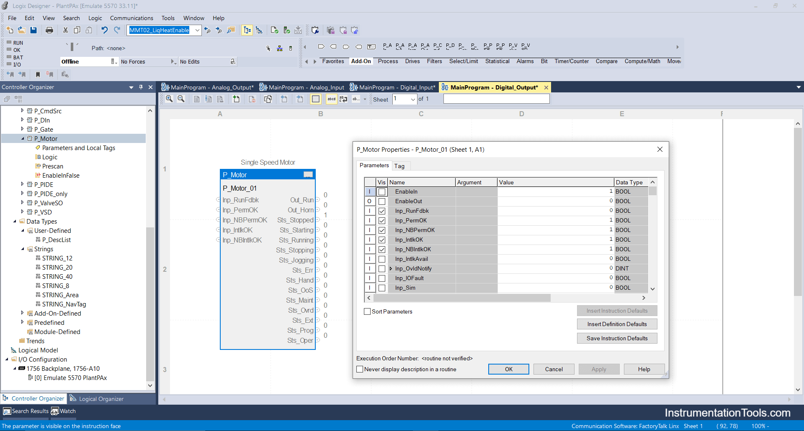Toggle the Show Grid icon
The height and width of the screenshot is (431, 804).
316,99
